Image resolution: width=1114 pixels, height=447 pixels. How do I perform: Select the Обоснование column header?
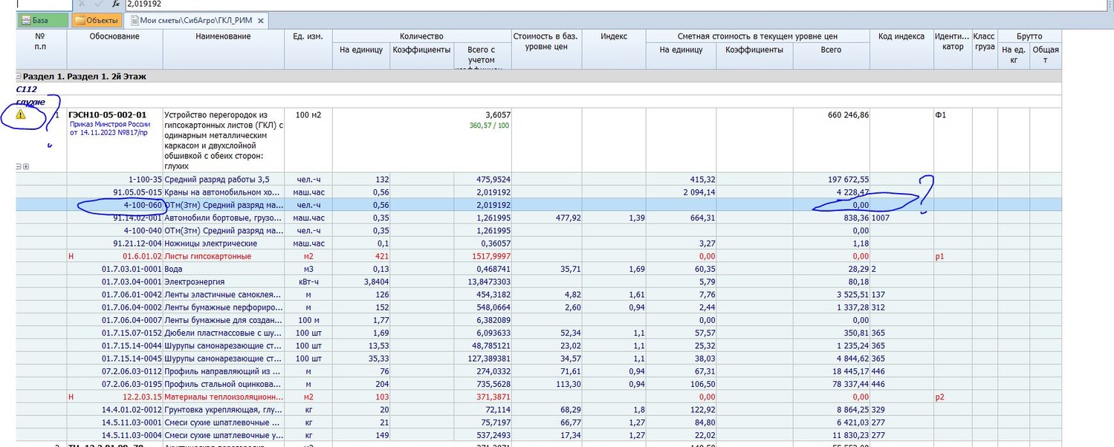point(114,37)
